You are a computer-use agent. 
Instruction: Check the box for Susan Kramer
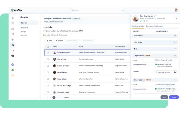click(x=48, y=66)
